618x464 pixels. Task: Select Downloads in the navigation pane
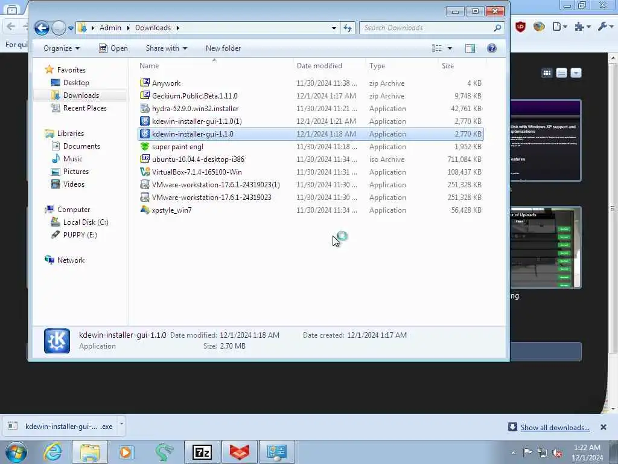81,95
